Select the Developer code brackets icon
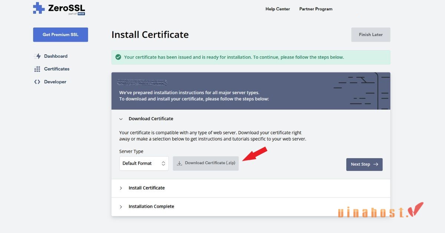This screenshot has height=233, width=445. tap(37, 81)
